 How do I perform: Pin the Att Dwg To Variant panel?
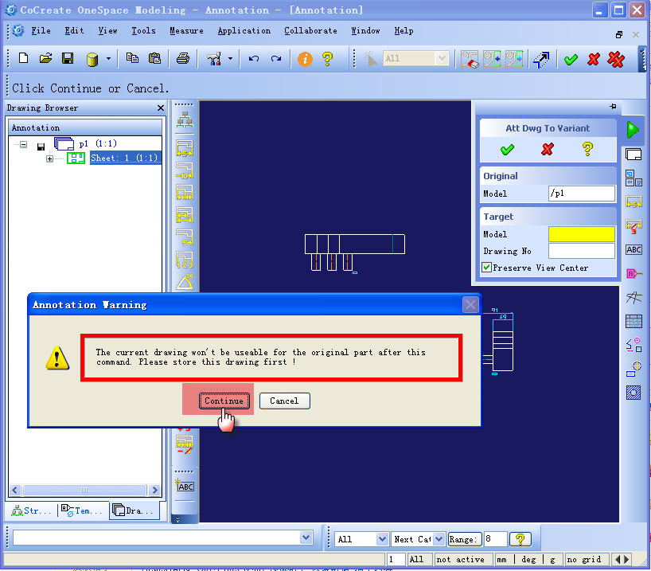[x=613, y=107]
